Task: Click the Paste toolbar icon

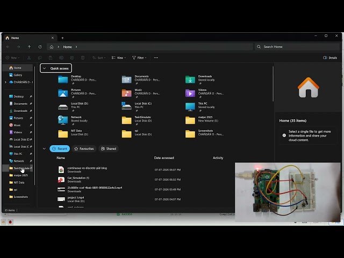Action: click(x=51, y=58)
